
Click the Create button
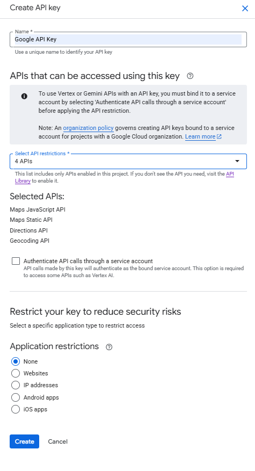tap(24, 441)
